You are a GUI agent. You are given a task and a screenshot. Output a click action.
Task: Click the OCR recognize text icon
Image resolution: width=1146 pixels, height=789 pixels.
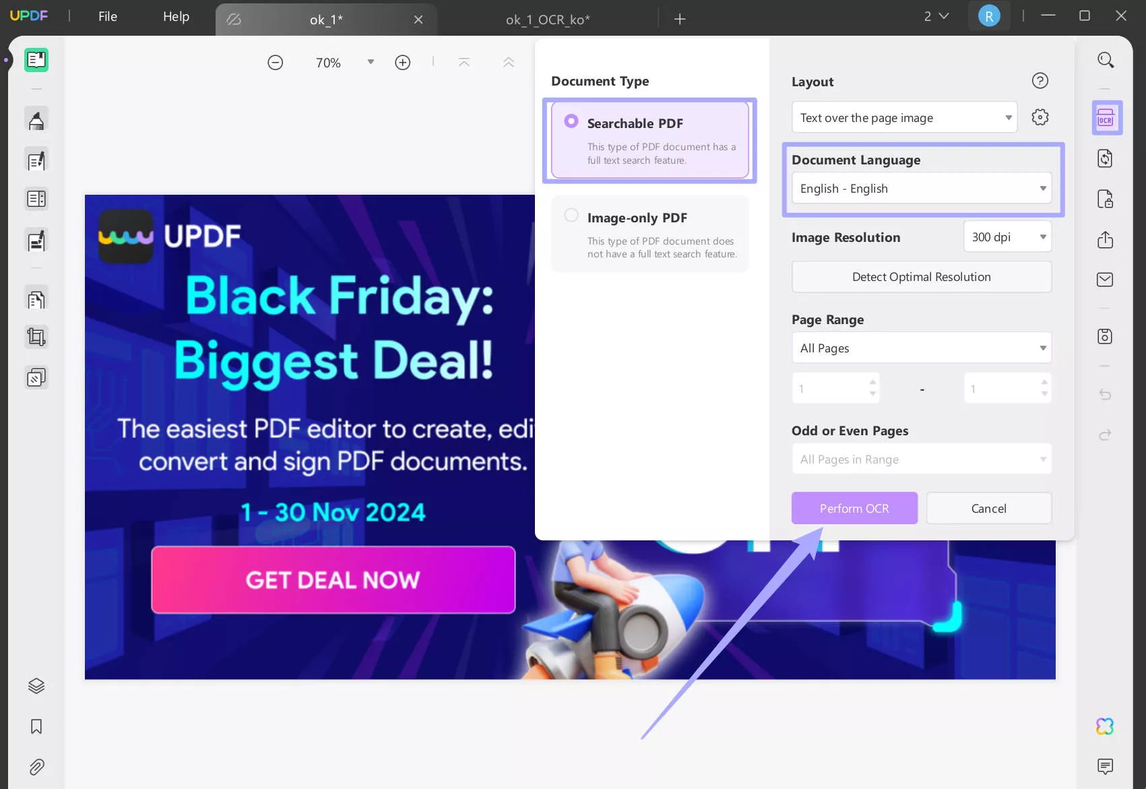pyautogui.click(x=1106, y=118)
